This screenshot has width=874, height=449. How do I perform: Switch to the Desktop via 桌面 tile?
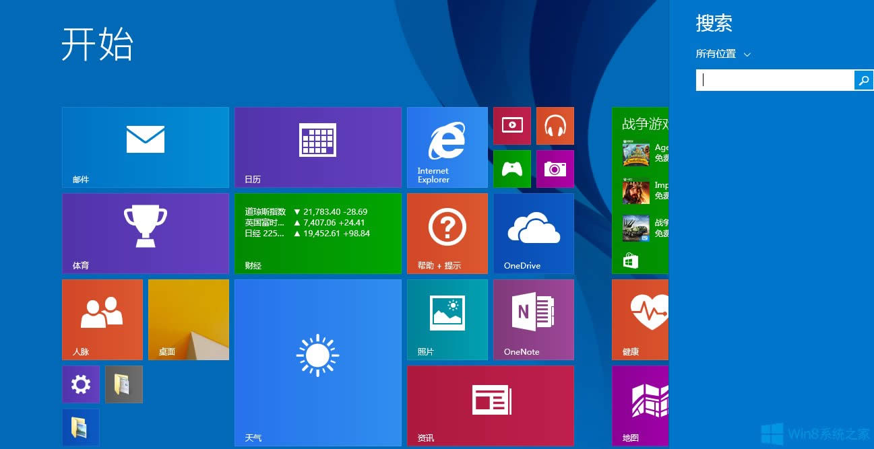pos(188,319)
